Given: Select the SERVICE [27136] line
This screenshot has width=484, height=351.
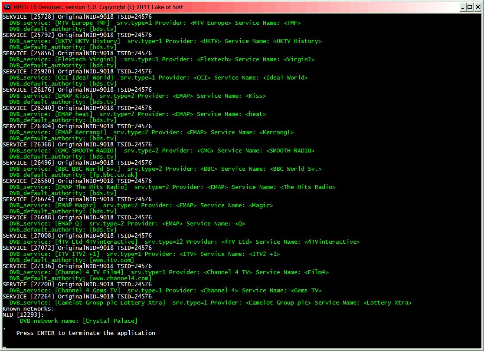Looking at the screenshot, I should (x=77, y=266).
